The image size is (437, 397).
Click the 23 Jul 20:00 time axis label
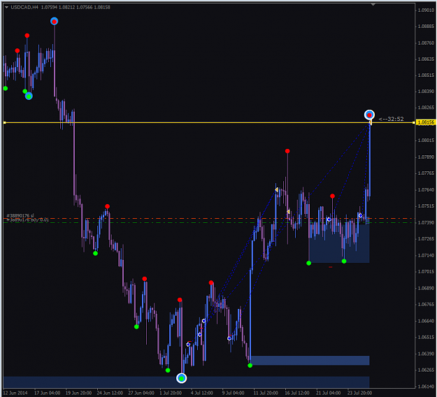tap(359, 393)
